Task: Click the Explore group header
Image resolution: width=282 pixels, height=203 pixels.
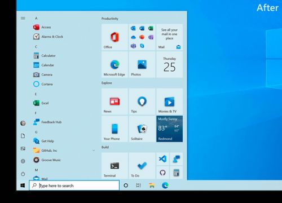Action: (107, 83)
